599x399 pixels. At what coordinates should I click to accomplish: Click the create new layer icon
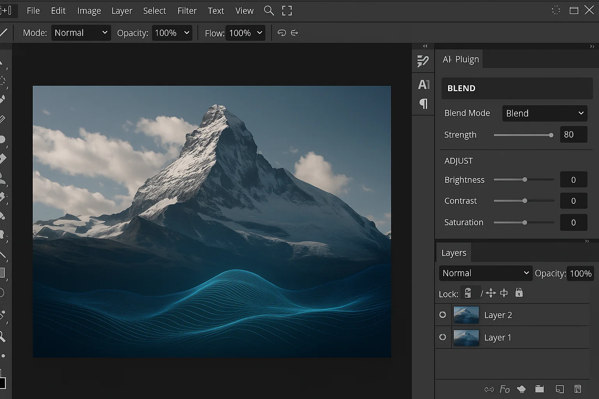point(560,389)
